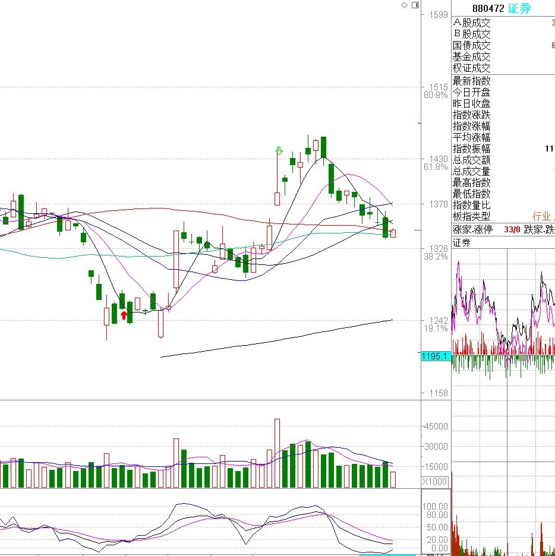Click the X1000 volume unit box
The height and width of the screenshot is (556, 555).
tap(435, 482)
